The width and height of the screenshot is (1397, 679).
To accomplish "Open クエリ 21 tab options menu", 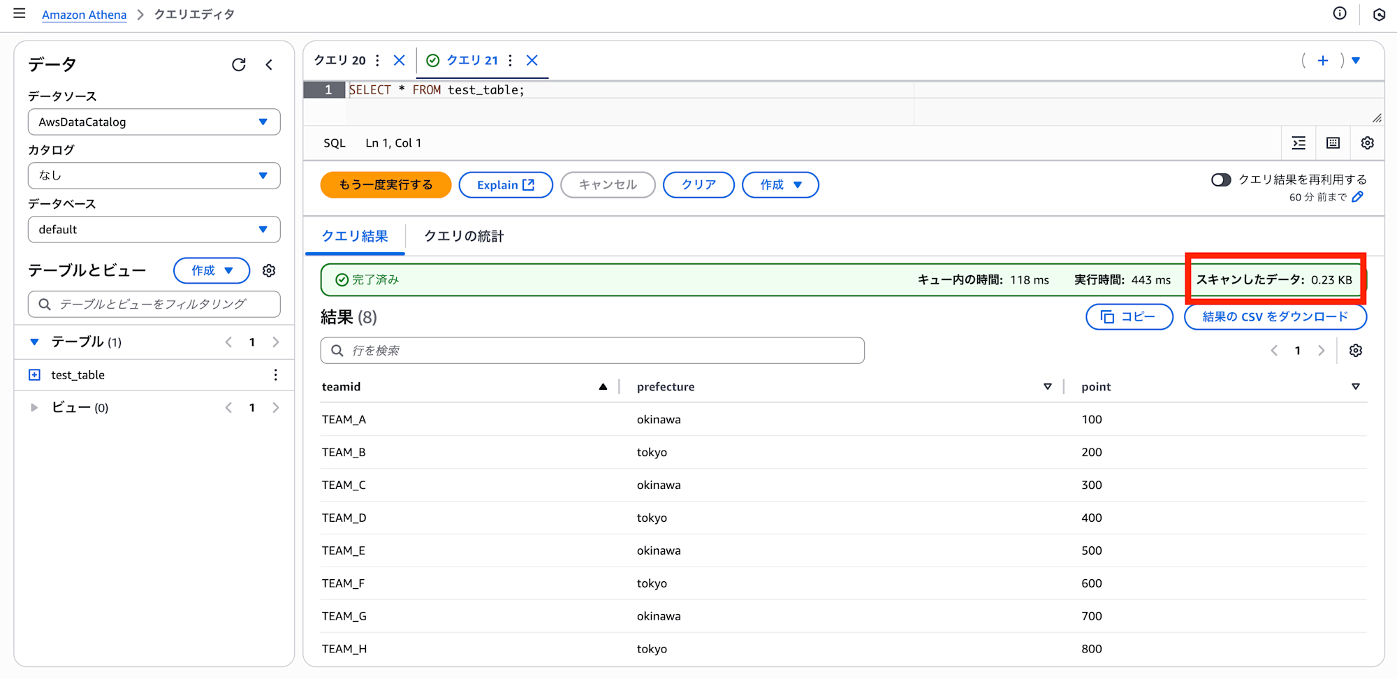I will 511,60.
